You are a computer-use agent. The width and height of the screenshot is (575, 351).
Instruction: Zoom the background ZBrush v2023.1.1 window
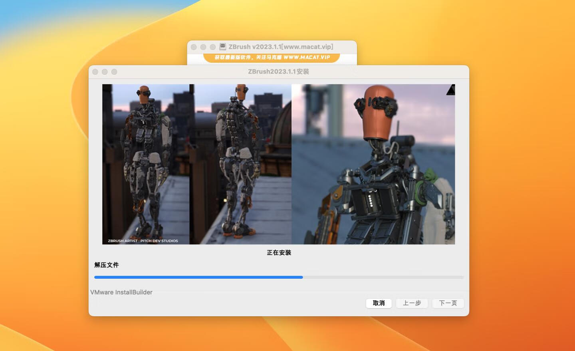tap(213, 47)
